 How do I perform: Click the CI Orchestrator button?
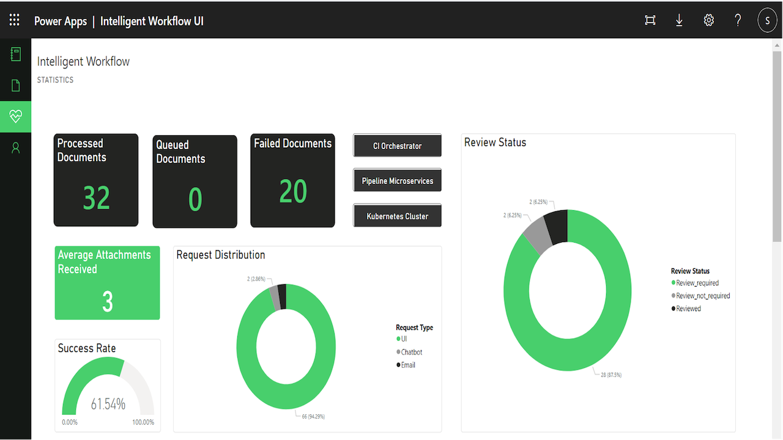pyautogui.click(x=398, y=146)
